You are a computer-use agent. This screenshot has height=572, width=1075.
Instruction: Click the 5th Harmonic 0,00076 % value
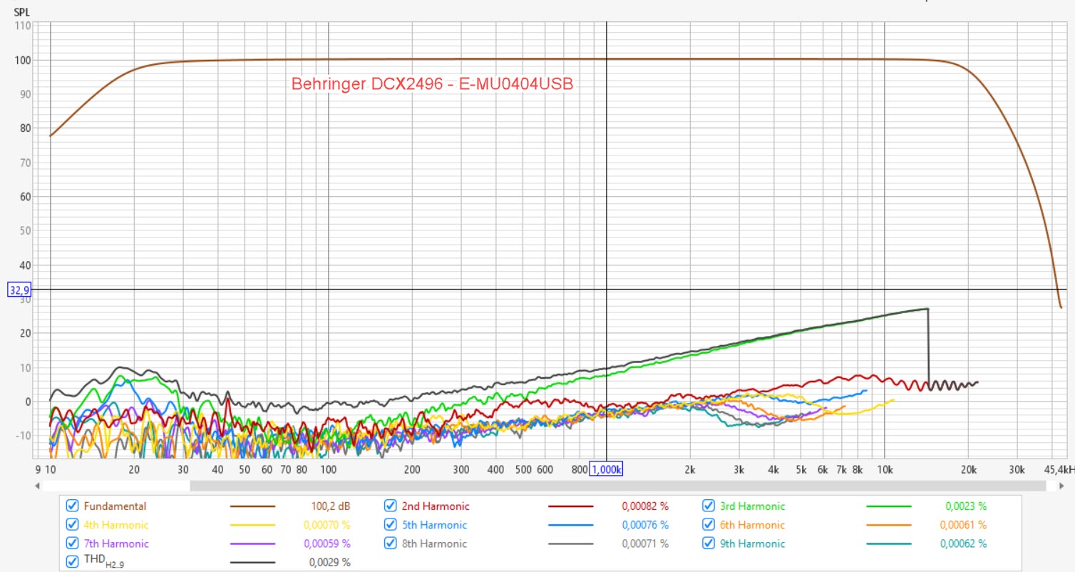[x=645, y=525]
